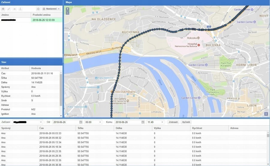Select report row 2018-06-26 05:13:34
The height and width of the screenshot is (166, 270).
click(x=133, y=142)
